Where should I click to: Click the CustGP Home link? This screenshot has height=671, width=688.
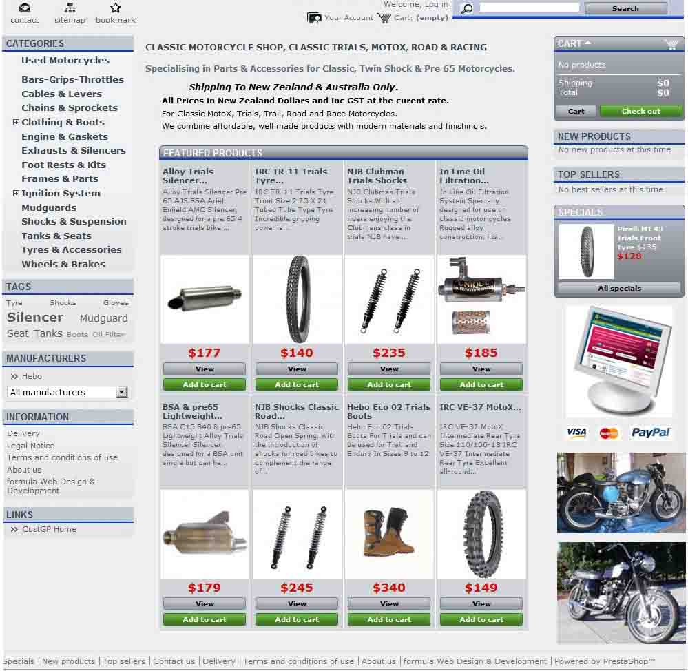[x=49, y=529]
